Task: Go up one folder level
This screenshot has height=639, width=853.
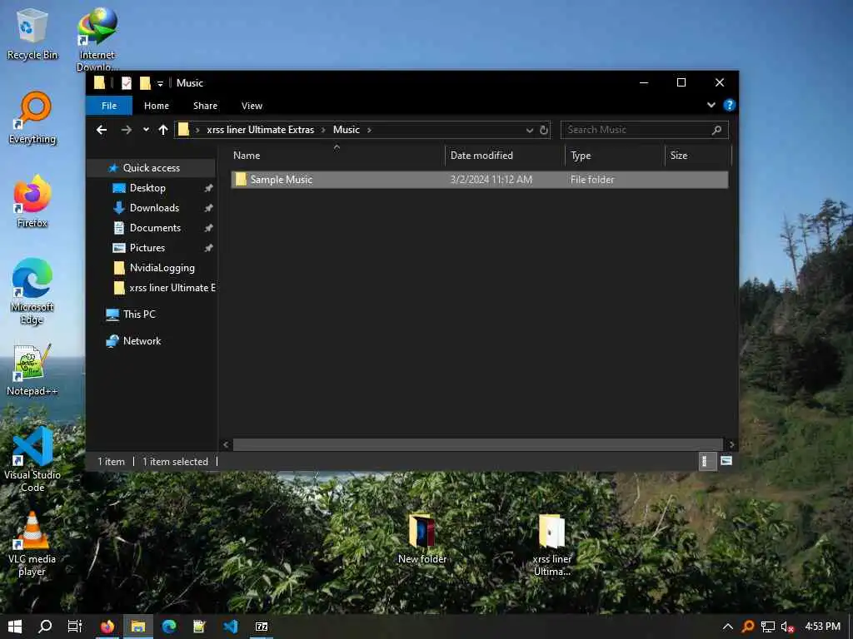Action: 162,130
